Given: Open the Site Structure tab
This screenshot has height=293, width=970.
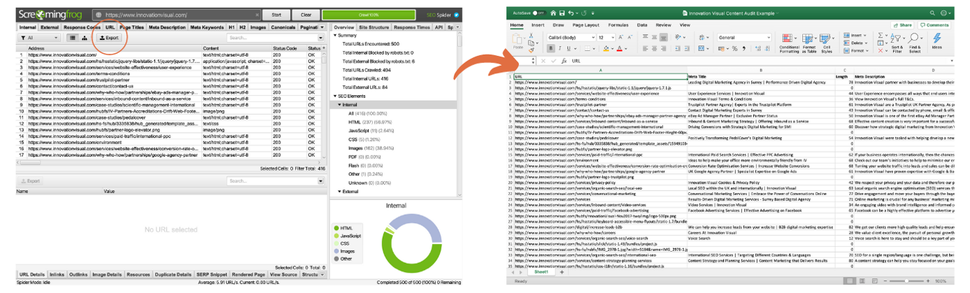Looking at the screenshot, I should 373,27.
